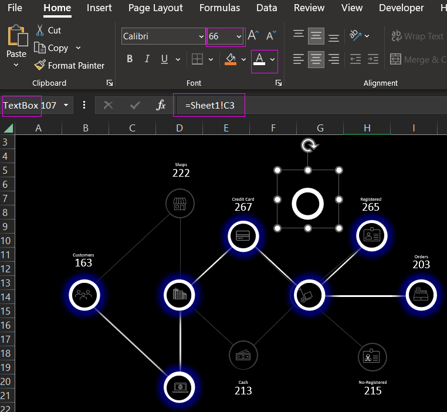Image resolution: width=447 pixels, height=412 pixels.
Task: Click the formula bar showing =Sheet1!C3
Action: [210, 106]
